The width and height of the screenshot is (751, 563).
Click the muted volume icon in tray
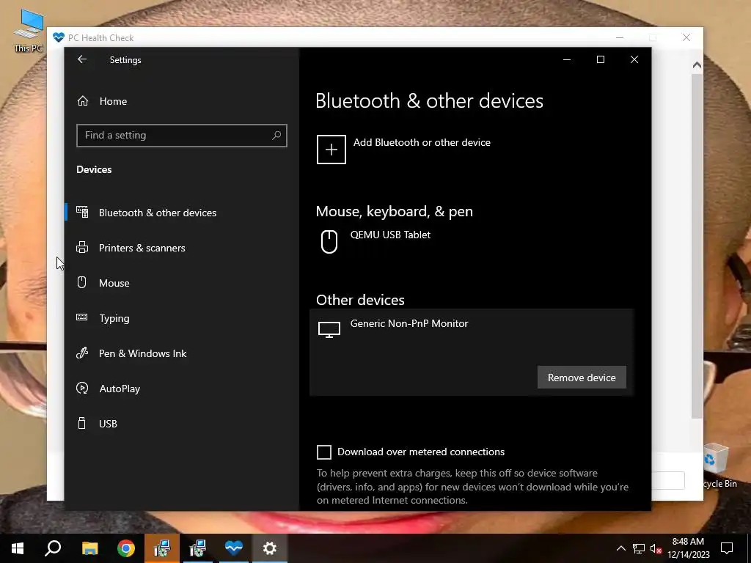click(x=656, y=548)
